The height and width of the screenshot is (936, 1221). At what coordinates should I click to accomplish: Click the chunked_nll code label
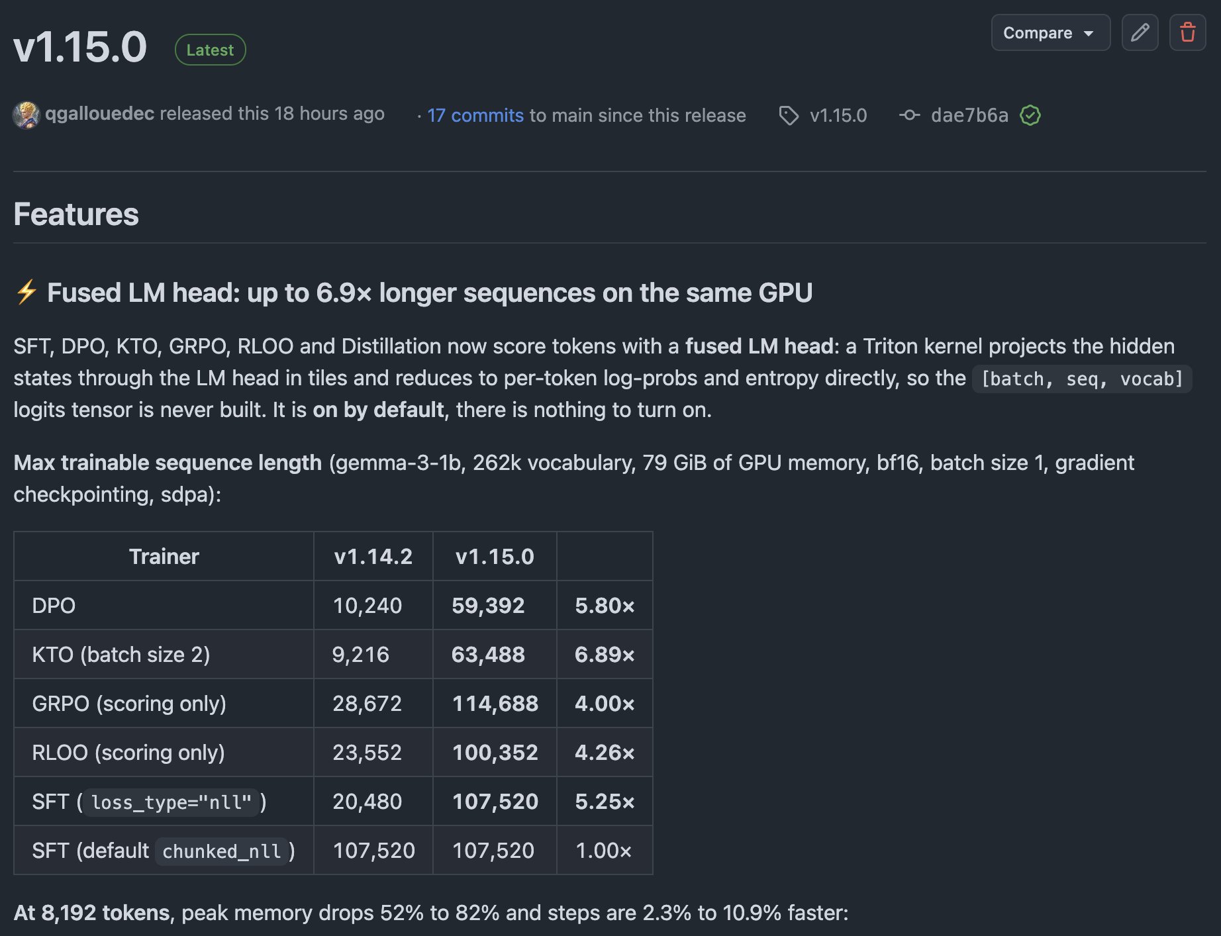(222, 851)
